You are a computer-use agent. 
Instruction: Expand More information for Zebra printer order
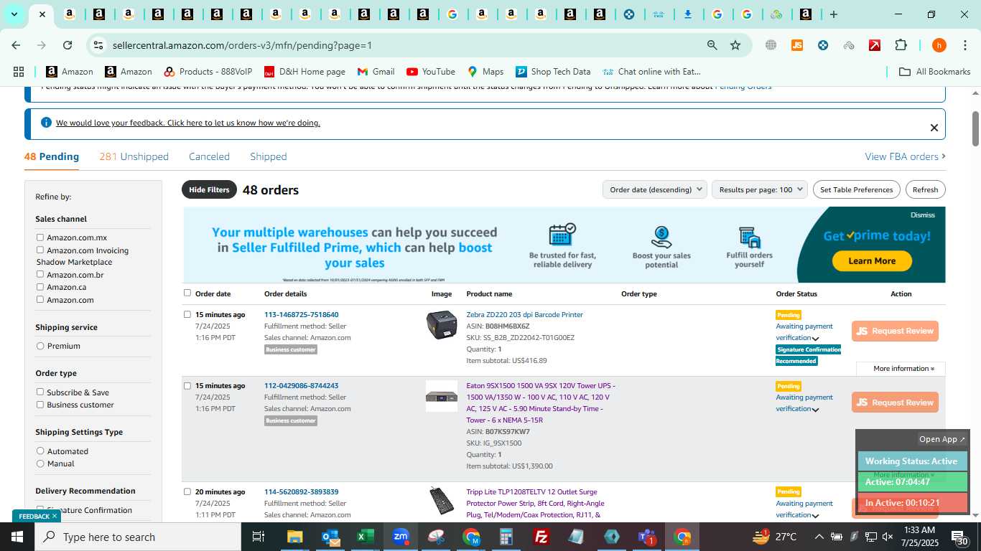[x=903, y=368]
